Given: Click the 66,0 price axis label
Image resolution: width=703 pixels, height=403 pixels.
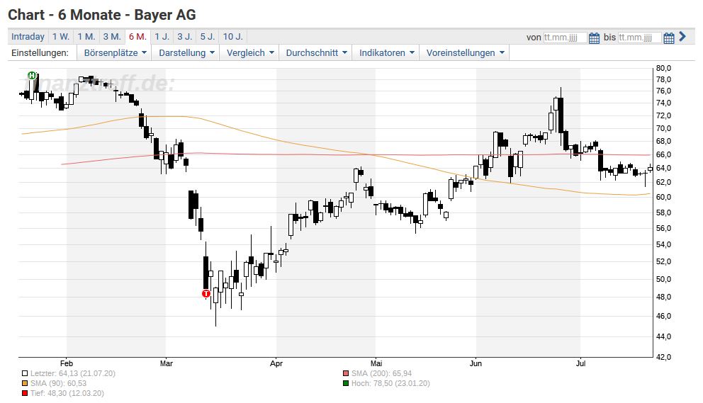Looking at the screenshot, I should pyautogui.click(x=663, y=154).
